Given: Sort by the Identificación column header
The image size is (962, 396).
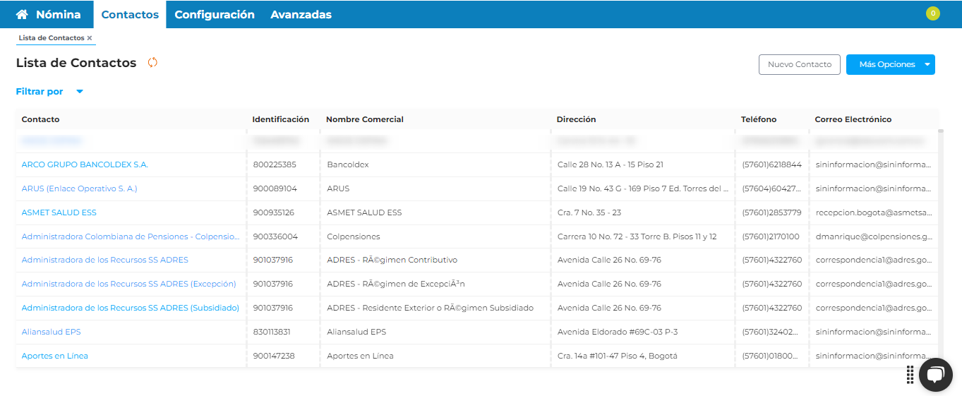Looking at the screenshot, I should click(281, 119).
